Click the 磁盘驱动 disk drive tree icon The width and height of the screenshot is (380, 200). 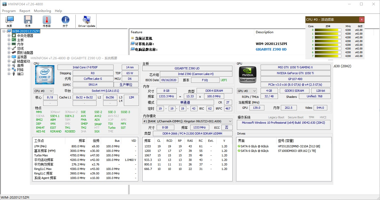[x=14, y=61]
